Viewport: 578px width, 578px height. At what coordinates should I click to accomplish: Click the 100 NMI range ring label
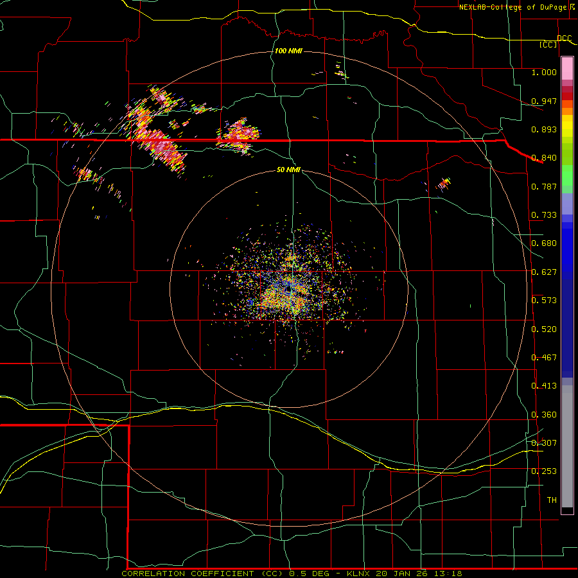click(288, 51)
